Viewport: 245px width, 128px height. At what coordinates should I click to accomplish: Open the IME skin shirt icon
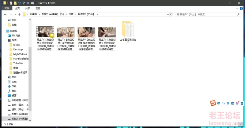pos(237,103)
